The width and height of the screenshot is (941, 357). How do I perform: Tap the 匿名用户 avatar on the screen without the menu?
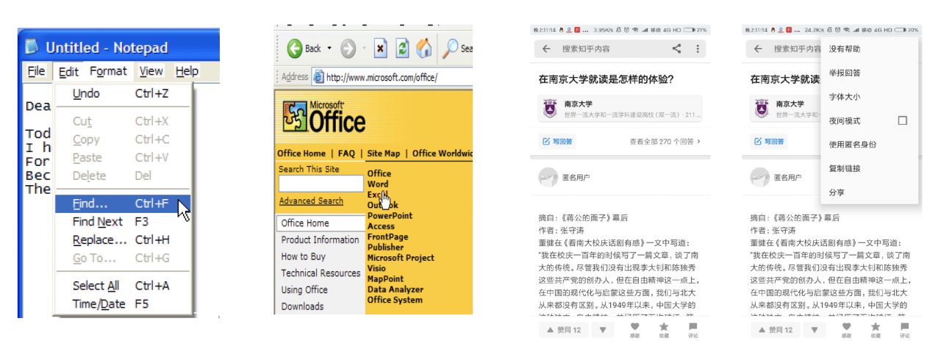(x=548, y=177)
